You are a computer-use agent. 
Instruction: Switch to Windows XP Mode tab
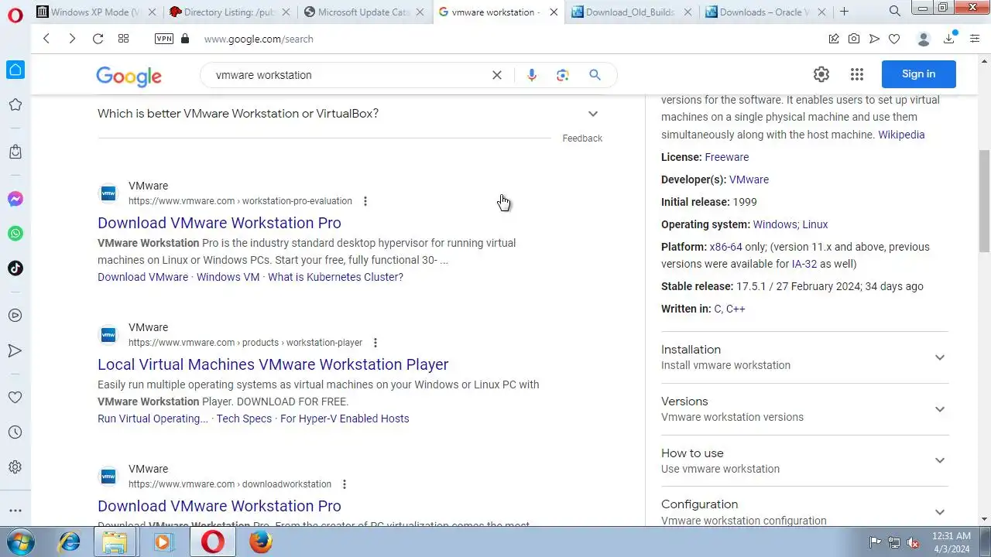coord(98,12)
